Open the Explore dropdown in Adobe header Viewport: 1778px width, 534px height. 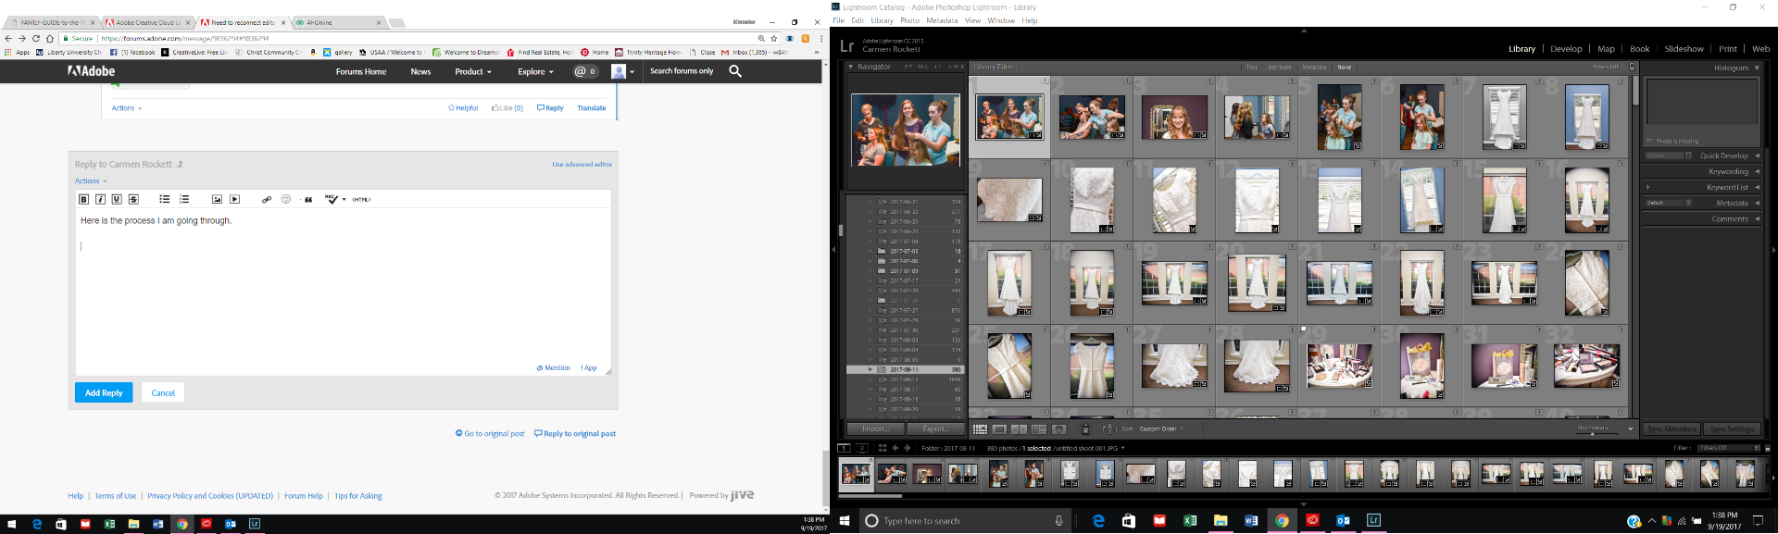[535, 71]
